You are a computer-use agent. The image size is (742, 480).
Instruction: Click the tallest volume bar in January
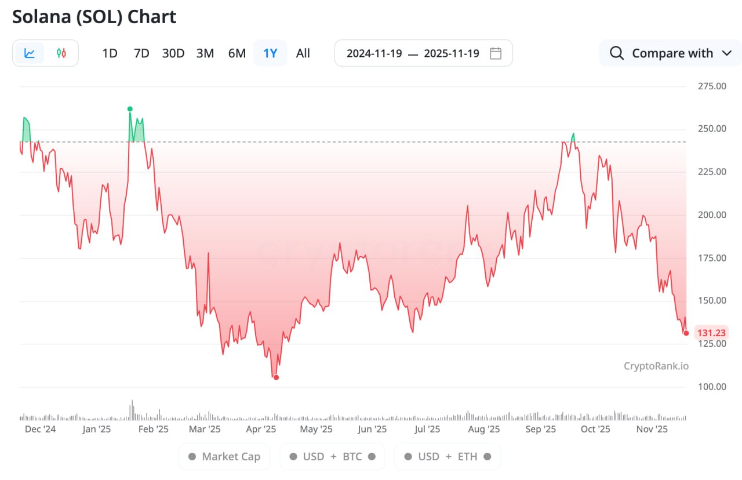point(132,410)
